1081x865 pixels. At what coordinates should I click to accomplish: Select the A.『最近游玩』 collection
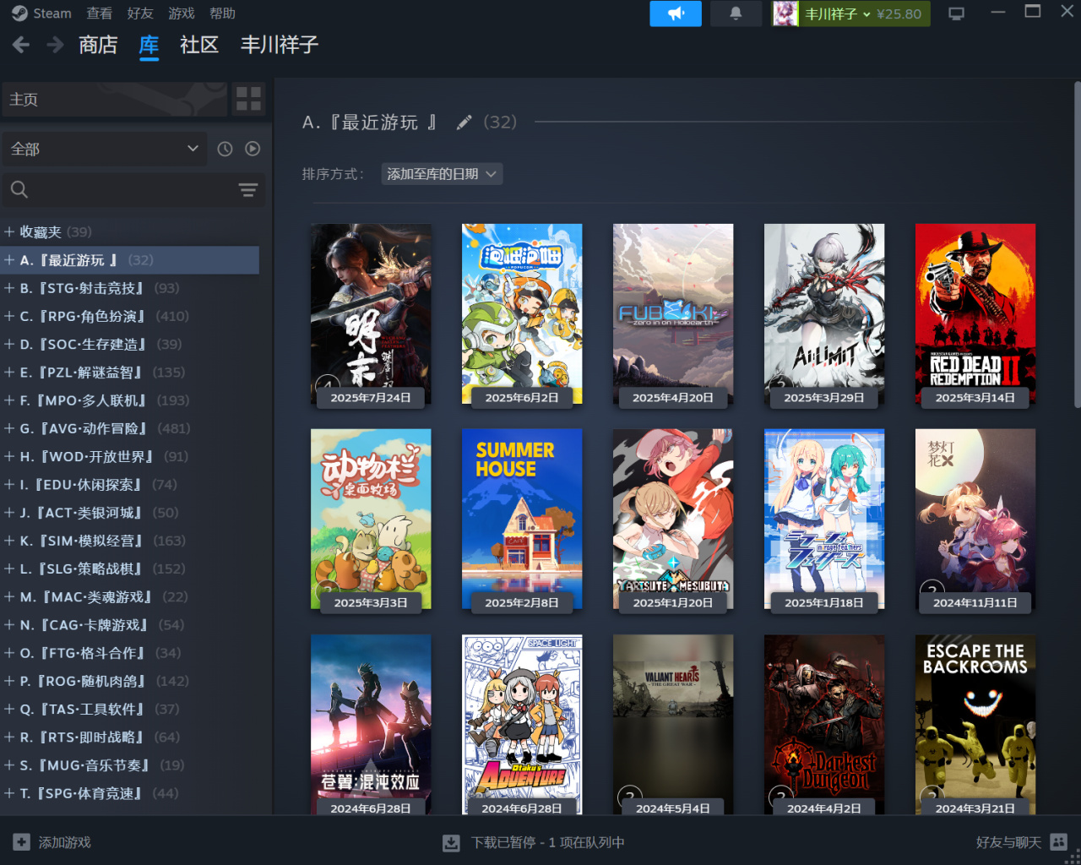(x=130, y=260)
